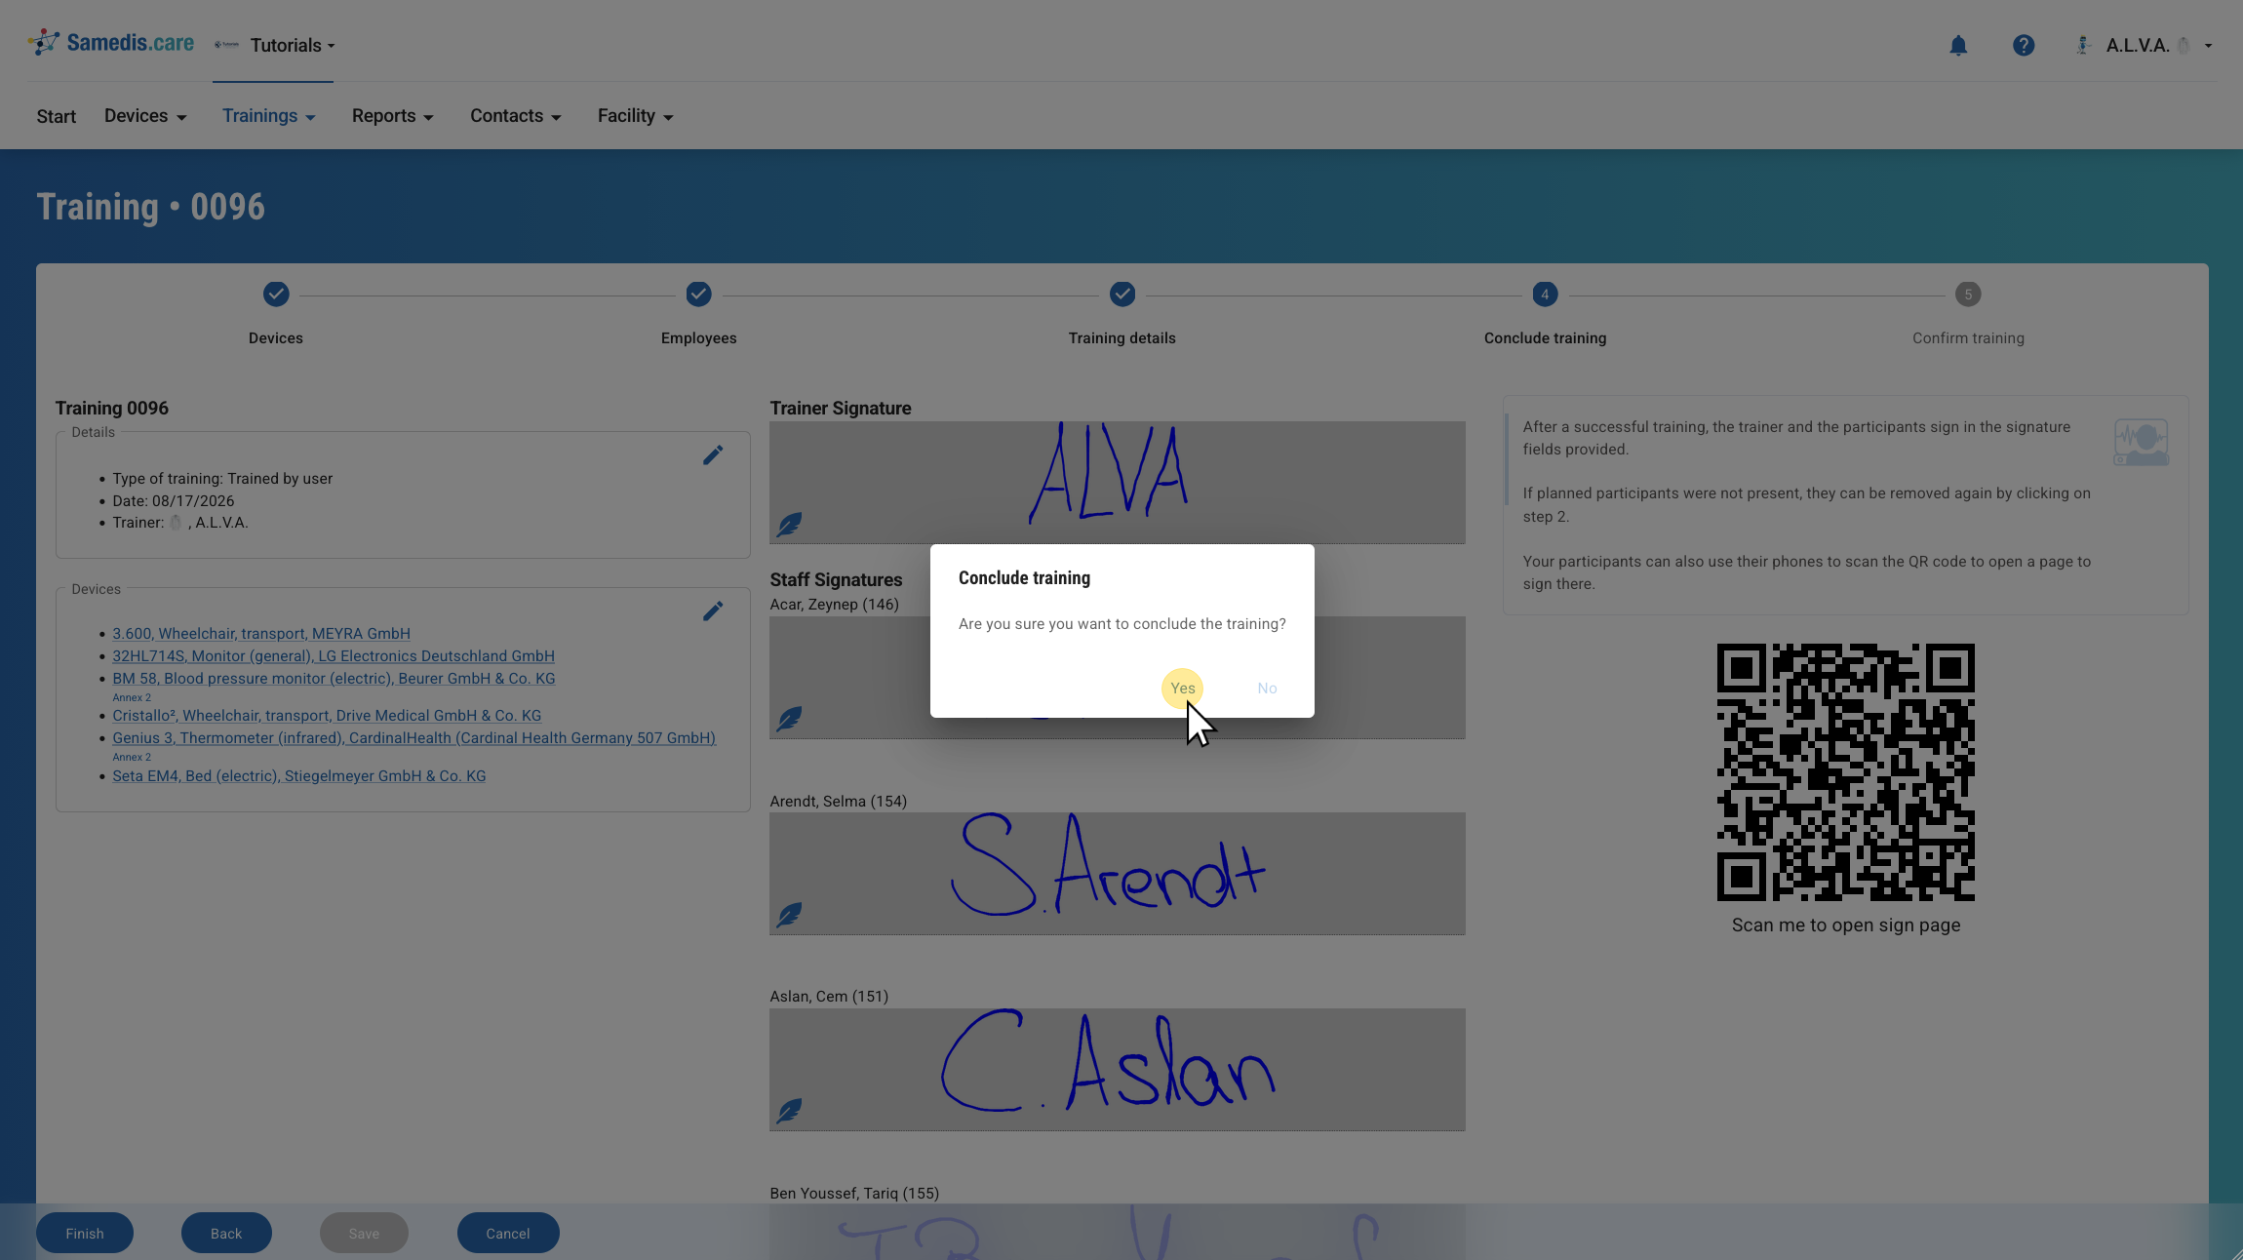Viewport: 2243px width, 1260px height.
Task: Click the Employees step label
Action: tap(698, 338)
